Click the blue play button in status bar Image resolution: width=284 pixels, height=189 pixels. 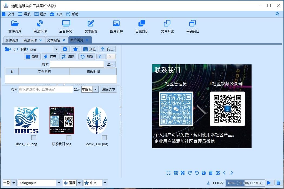pos(269,183)
